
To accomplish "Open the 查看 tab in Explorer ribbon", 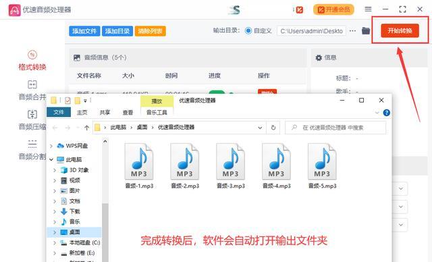I will pyautogui.click(x=128, y=112).
